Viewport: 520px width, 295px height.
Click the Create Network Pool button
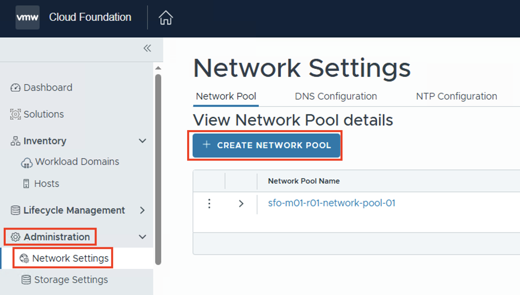coord(265,145)
